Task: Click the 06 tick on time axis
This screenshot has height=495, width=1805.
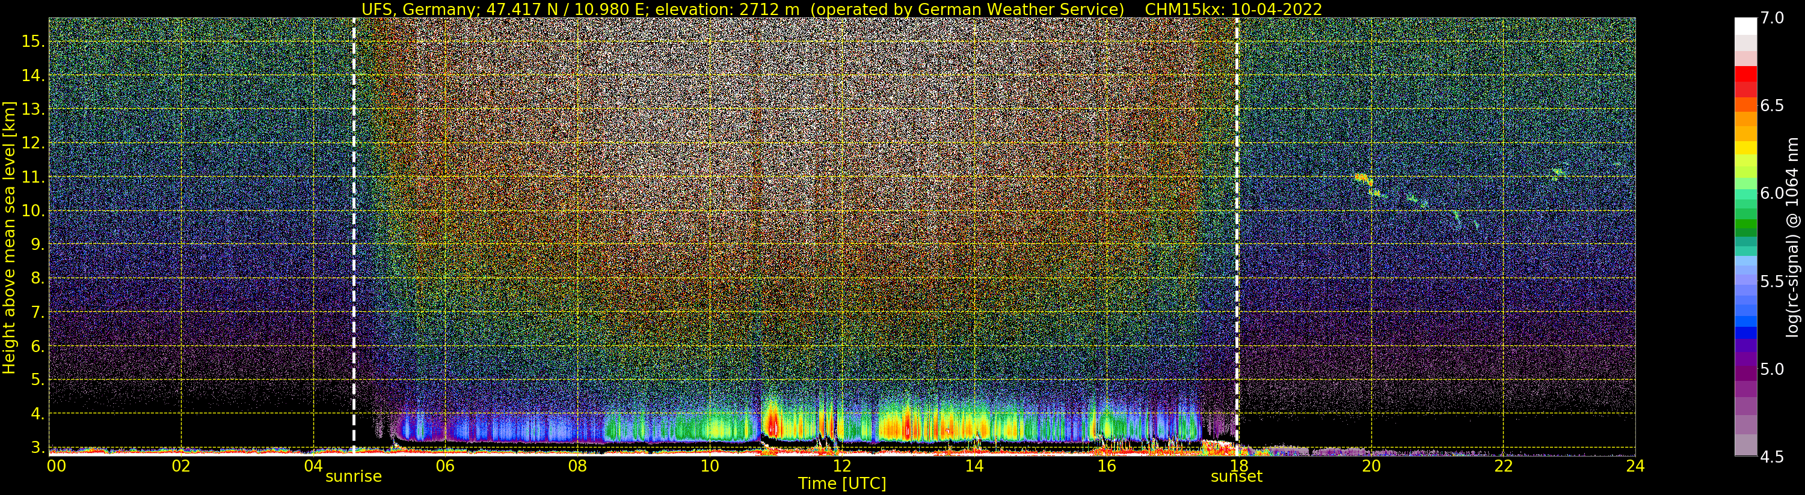Action: (446, 466)
